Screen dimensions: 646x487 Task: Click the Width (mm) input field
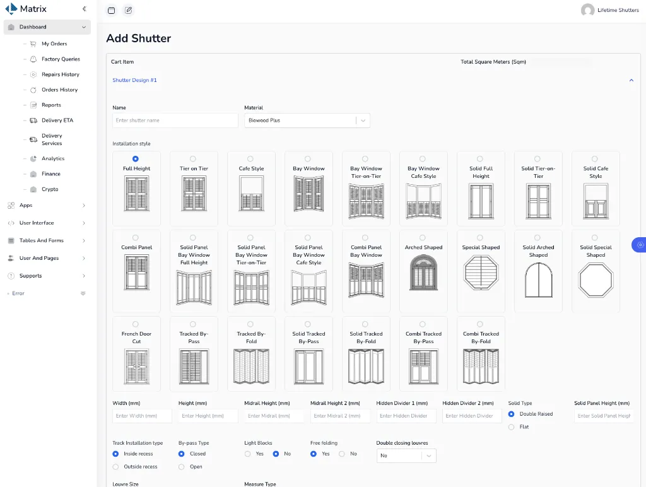142,416
